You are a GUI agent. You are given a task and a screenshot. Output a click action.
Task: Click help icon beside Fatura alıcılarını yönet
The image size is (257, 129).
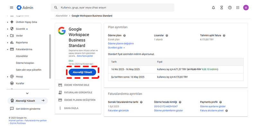(226, 110)
